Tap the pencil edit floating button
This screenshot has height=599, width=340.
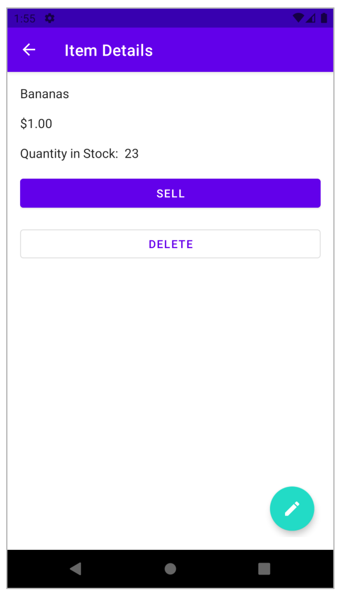click(292, 508)
